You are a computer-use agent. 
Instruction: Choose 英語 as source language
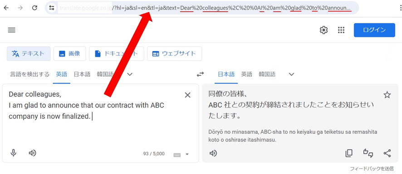click(62, 75)
